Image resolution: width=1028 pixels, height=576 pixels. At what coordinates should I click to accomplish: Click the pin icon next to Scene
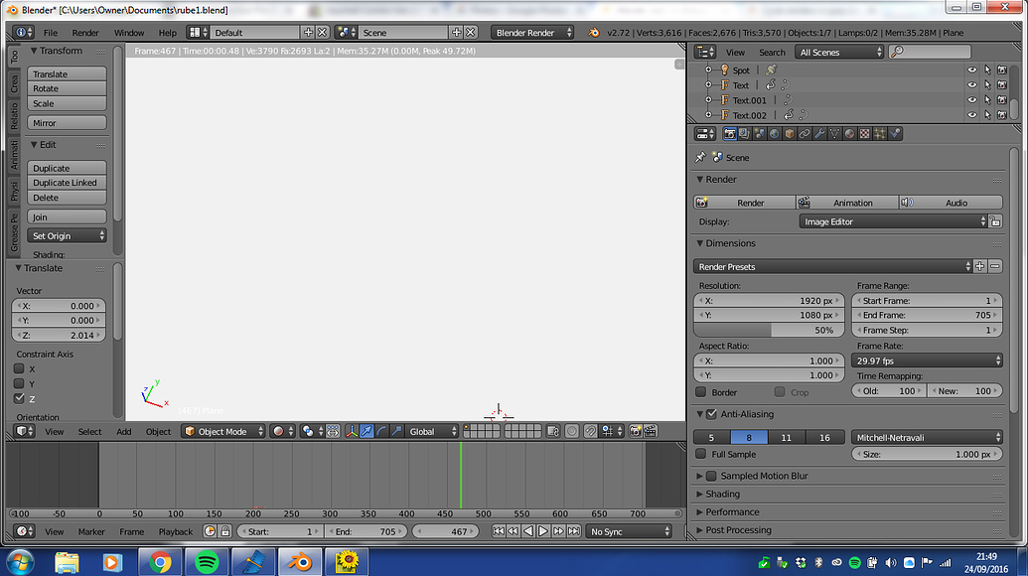(700, 157)
